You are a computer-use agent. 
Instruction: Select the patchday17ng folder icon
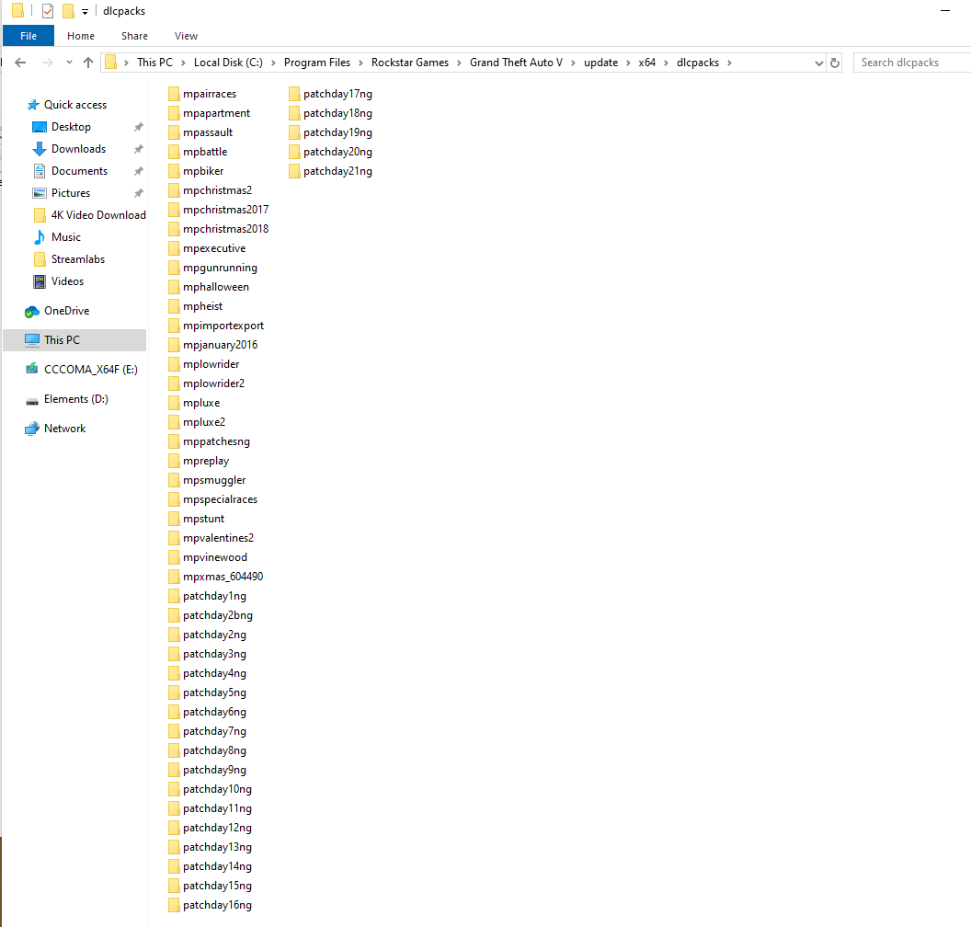pyautogui.click(x=294, y=94)
